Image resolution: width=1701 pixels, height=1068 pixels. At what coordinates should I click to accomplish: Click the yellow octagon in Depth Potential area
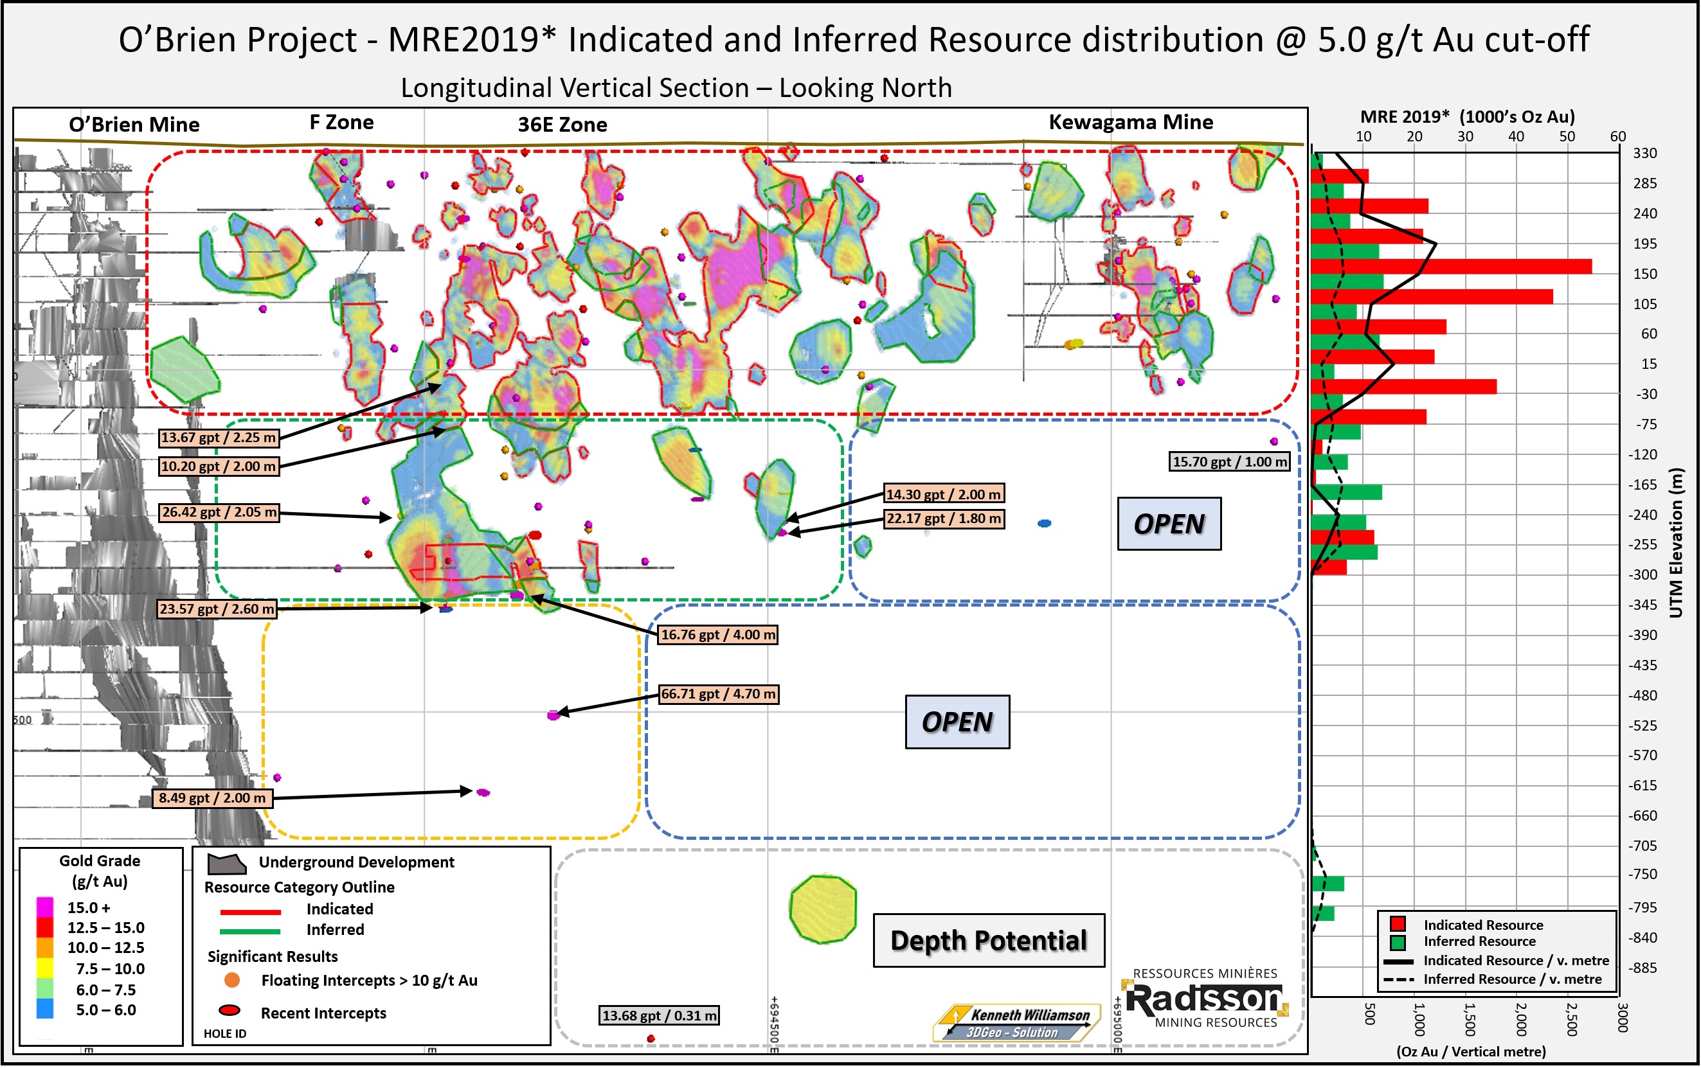coord(823,909)
